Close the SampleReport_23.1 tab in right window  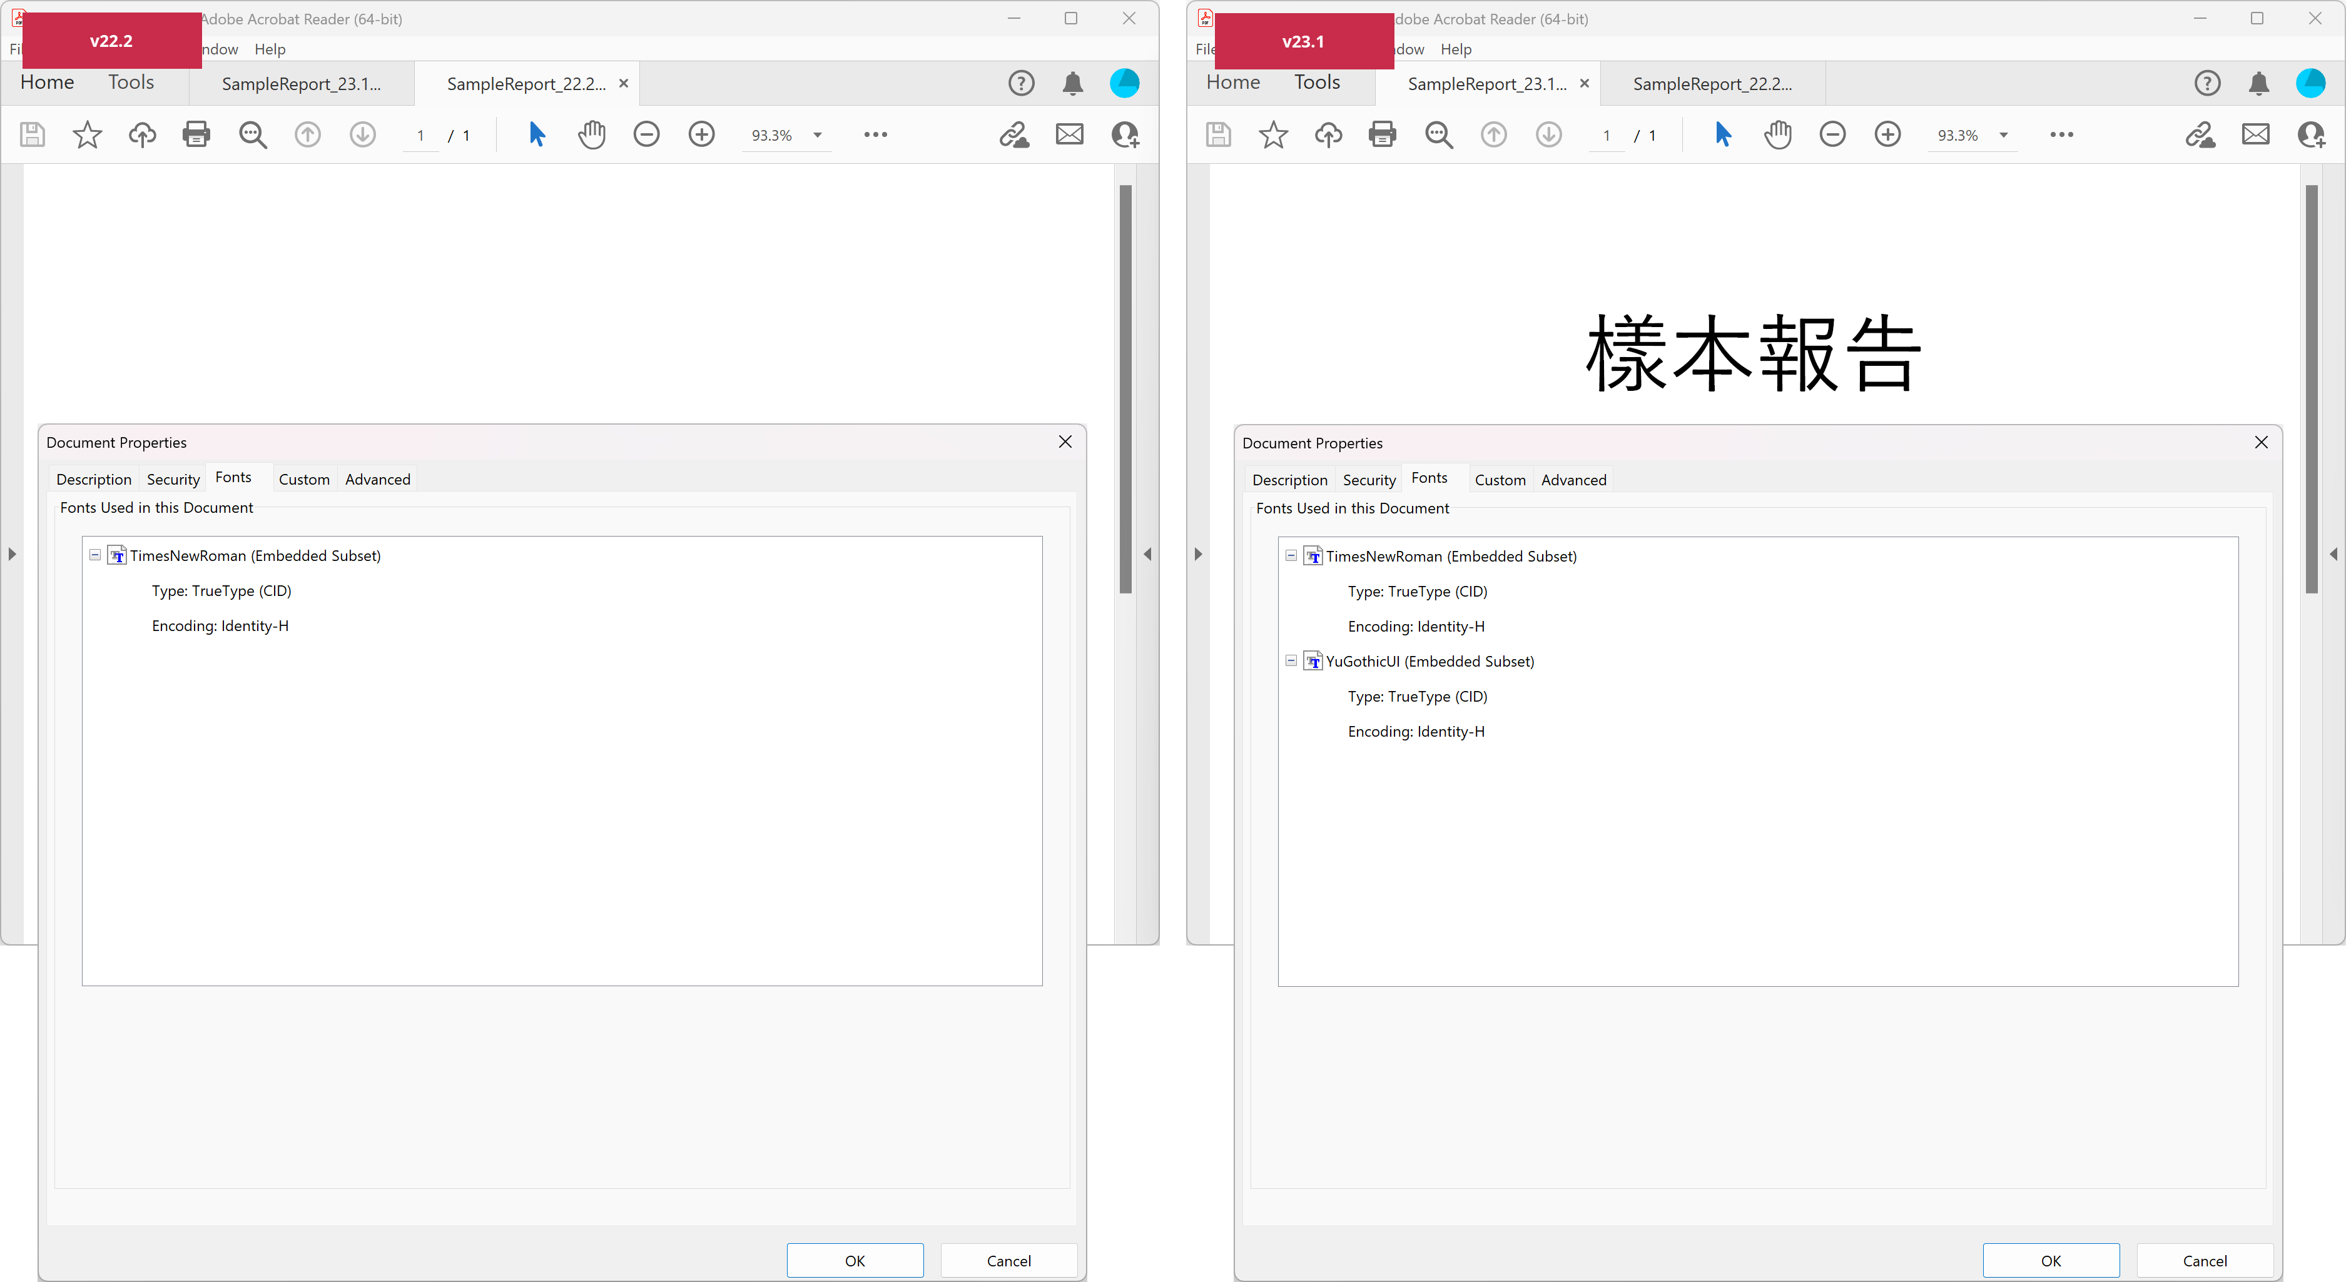(1585, 84)
